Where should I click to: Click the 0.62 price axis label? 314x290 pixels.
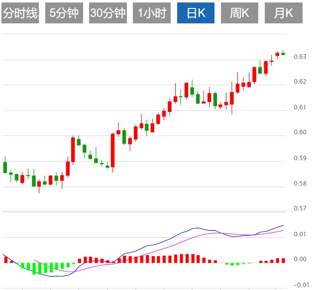click(300, 82)
